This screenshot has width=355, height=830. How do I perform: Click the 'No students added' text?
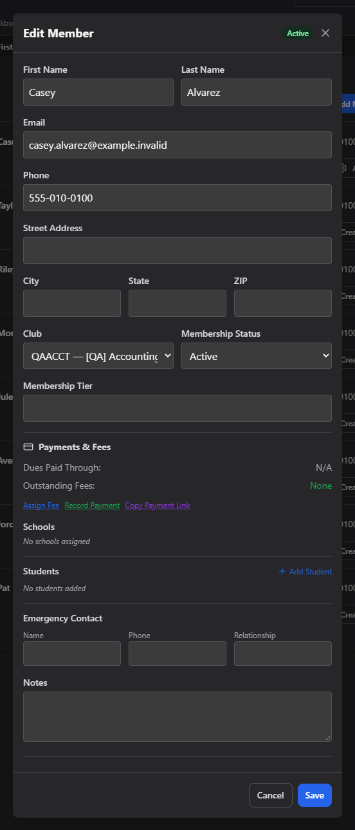[x=54, y=589]
